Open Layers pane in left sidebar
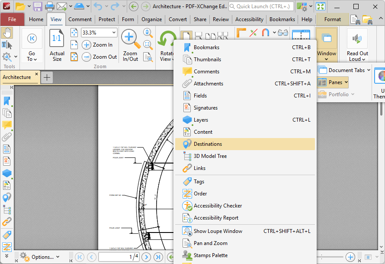385x264 pixels. (7, 173)
